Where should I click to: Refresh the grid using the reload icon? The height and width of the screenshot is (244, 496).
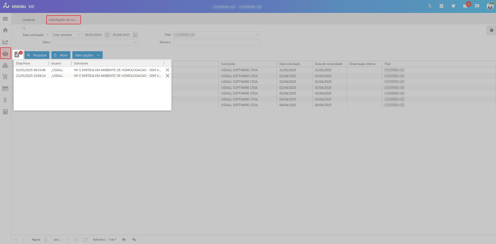tap(85, 240)
